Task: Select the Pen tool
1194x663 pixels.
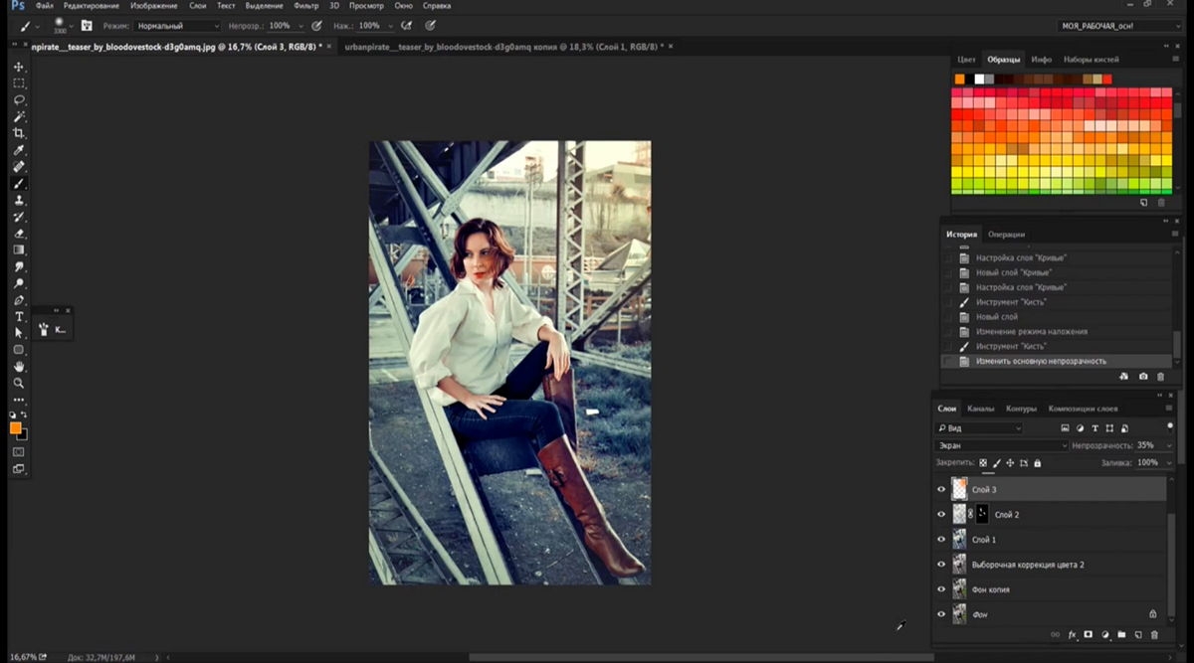Action: pyautogui.click(x=19, y=300)
